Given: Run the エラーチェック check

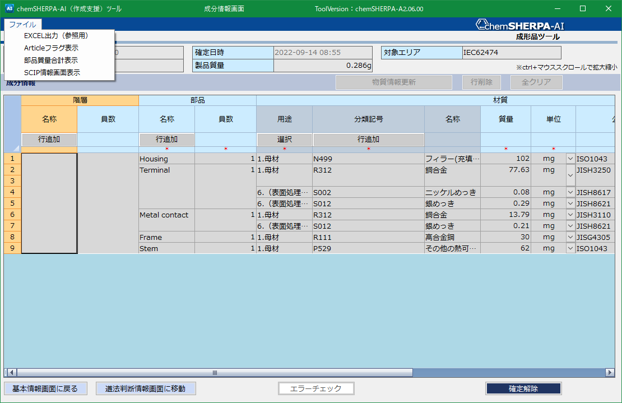Looking at the screenshot, I should (x=316, y=388).
